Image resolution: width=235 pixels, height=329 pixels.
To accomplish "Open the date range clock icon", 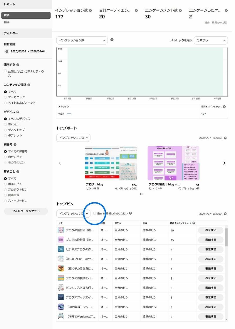I will [x=6, y=52].
